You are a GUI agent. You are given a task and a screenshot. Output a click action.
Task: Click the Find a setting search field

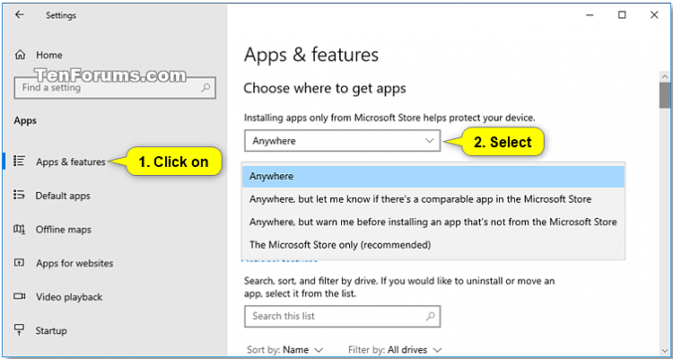115,88
